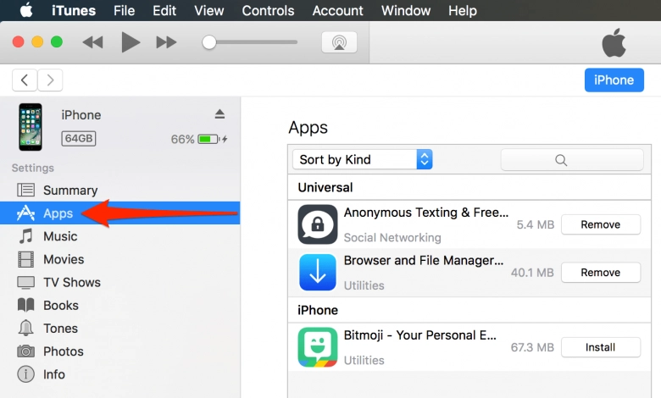Click the iPhone section header in apps list
This screenshot has width=661, height=398.
(x=318, y=311)
